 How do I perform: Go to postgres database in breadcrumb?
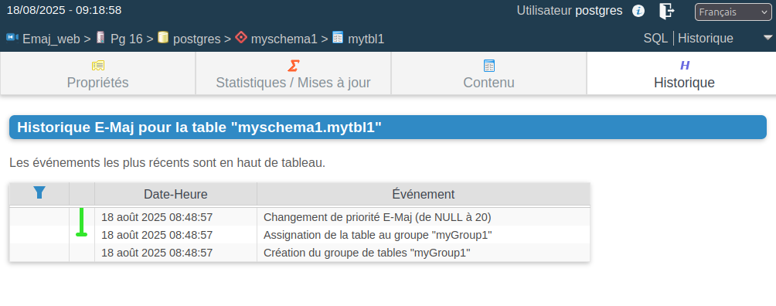pyautogui.click(x=197, y=39)
